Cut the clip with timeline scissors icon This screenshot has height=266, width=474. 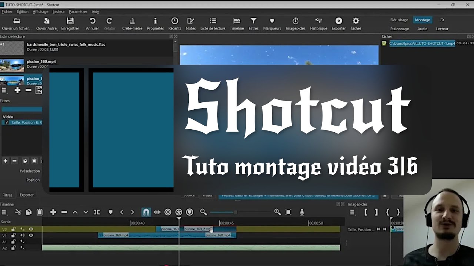point(18,212)
